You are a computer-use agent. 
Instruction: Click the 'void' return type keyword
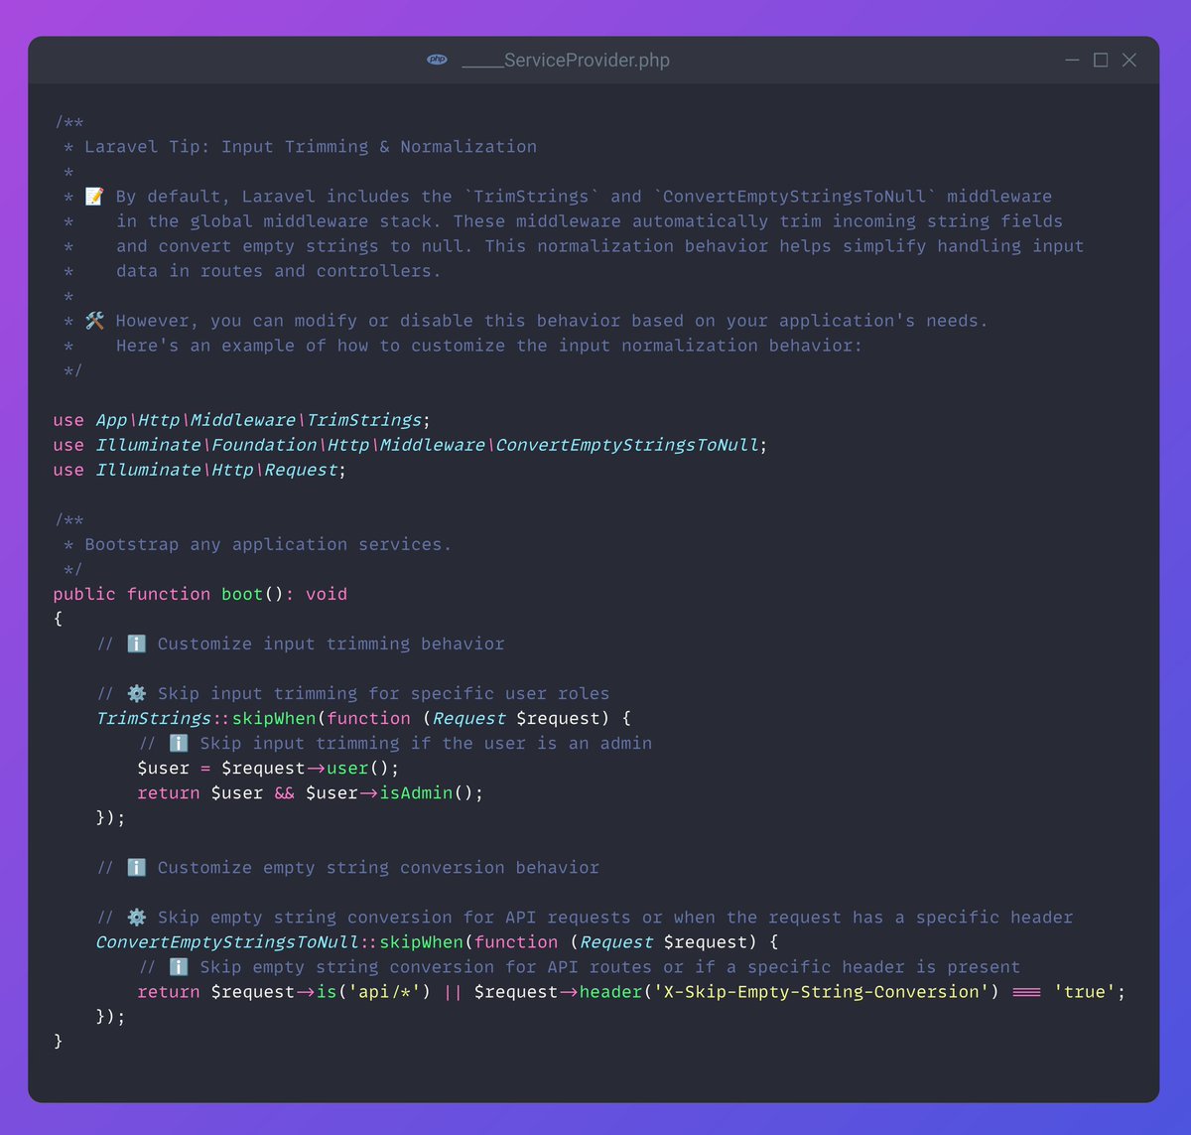point(327,594)
